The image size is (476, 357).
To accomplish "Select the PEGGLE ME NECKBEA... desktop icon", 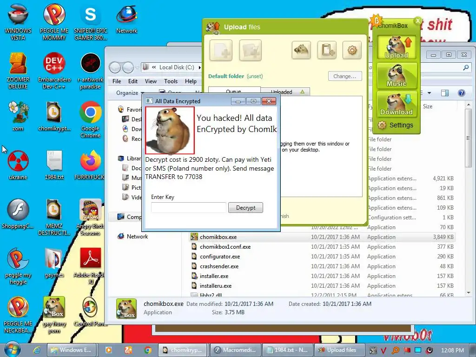I will 18,315.
